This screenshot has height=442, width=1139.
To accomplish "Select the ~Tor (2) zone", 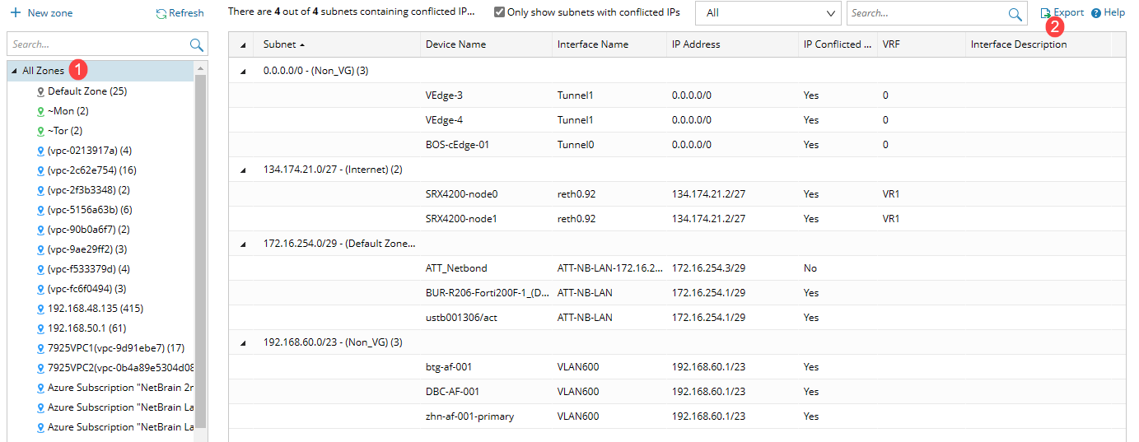I will pos(64,131).
